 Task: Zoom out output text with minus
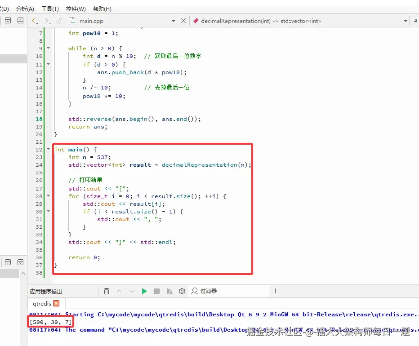[288, 291]
